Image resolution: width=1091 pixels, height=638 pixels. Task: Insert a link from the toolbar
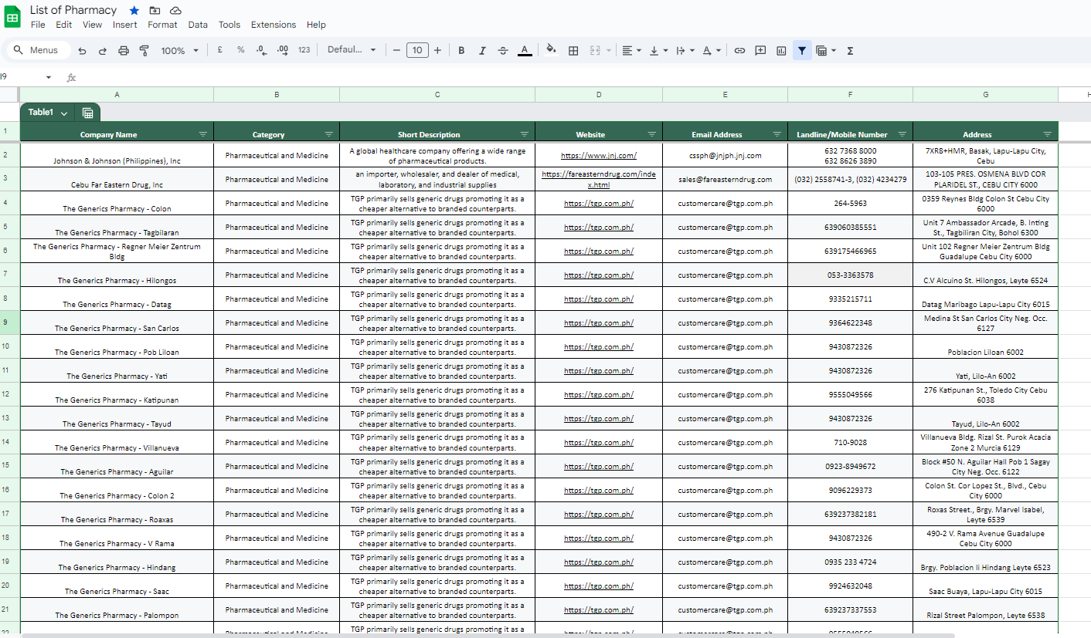click(x=739, y=51)
